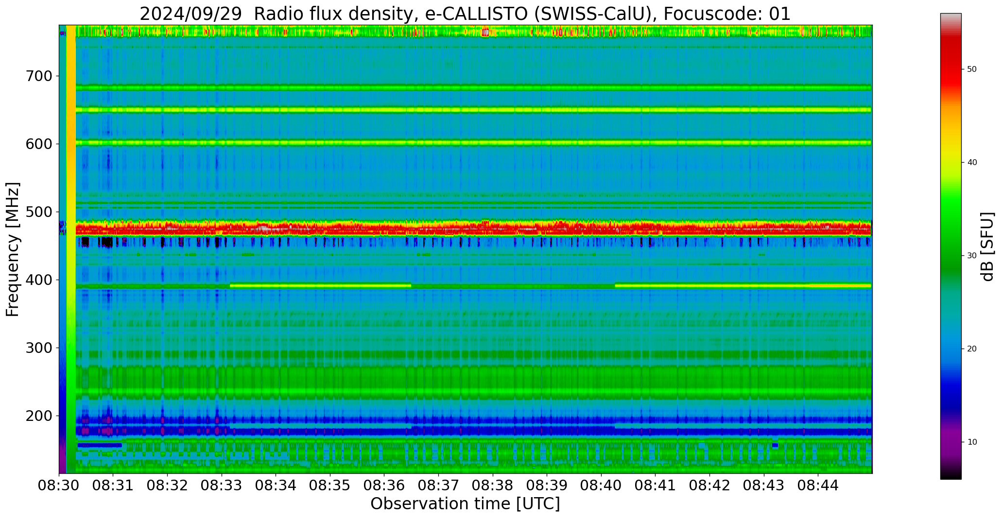Screen dimensions: 1002x518
Task: Click the 08:44 time tick label
Action: click(818, 485)
